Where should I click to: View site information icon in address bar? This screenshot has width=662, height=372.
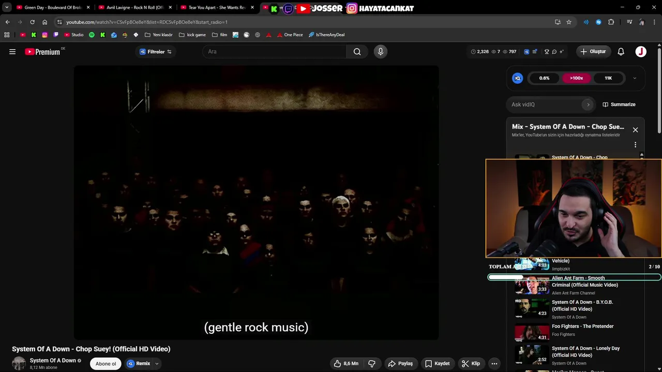(x=59, y=22)
